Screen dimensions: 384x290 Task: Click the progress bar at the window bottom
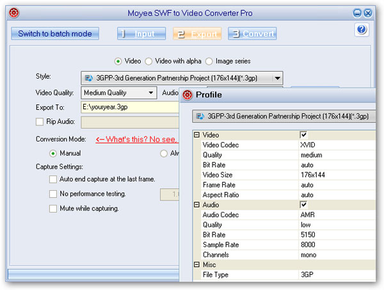click(93, 274)
